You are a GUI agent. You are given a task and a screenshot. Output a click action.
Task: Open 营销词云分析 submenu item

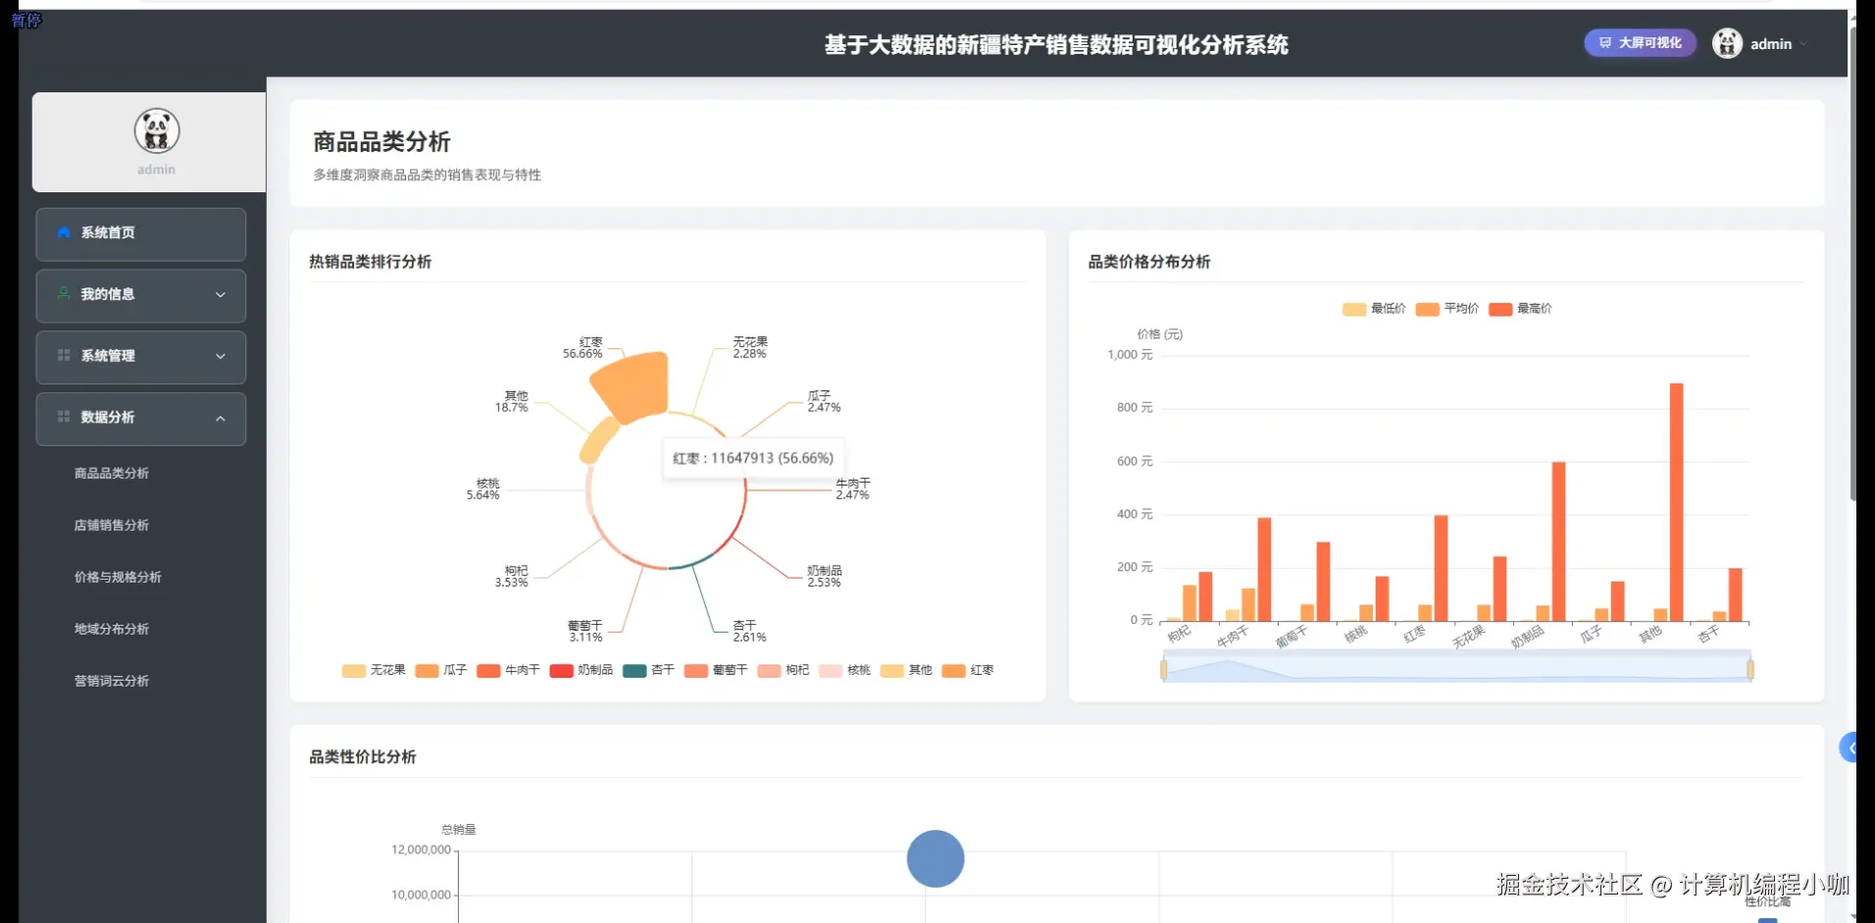tap(112, 681)
